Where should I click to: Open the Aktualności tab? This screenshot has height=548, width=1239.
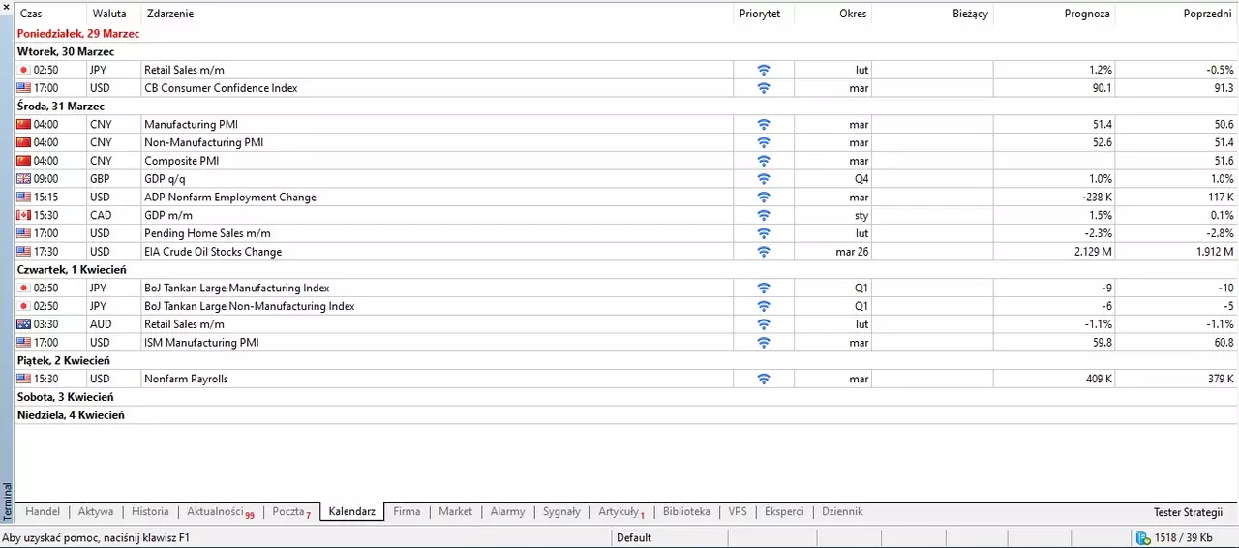pyautogui.click(x=220, y=512)
